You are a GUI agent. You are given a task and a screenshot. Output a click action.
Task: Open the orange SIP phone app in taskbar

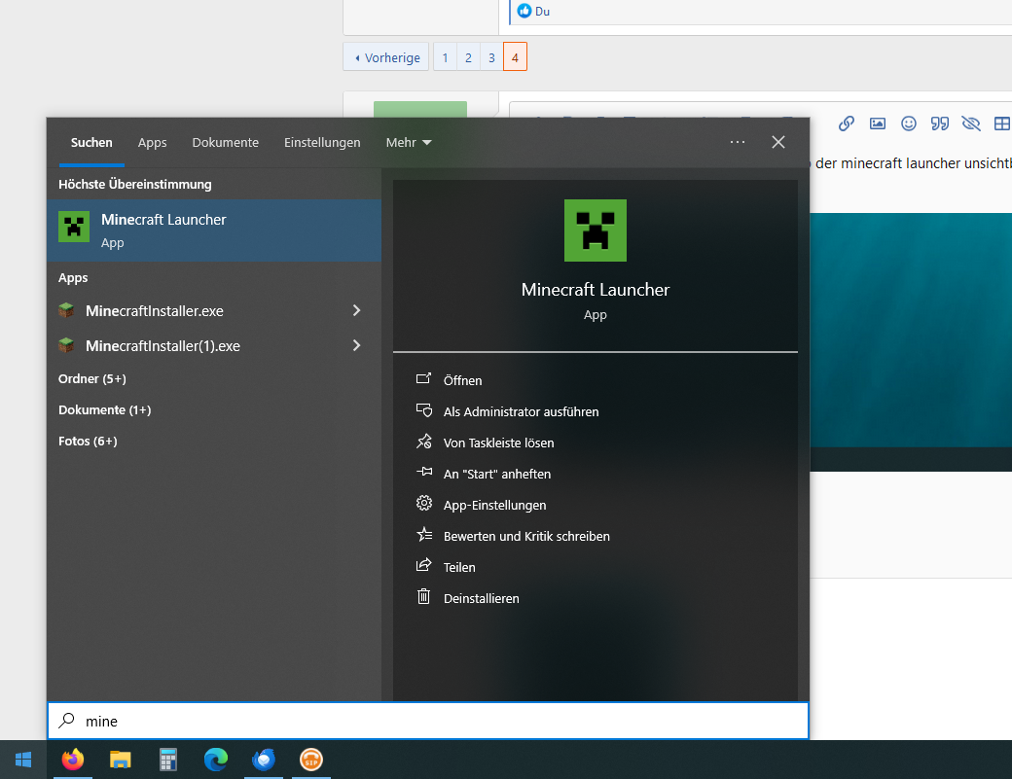click(311, 760)
